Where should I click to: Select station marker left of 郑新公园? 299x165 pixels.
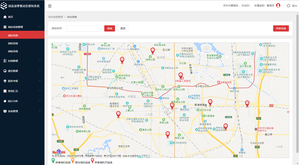coord(168,135)
